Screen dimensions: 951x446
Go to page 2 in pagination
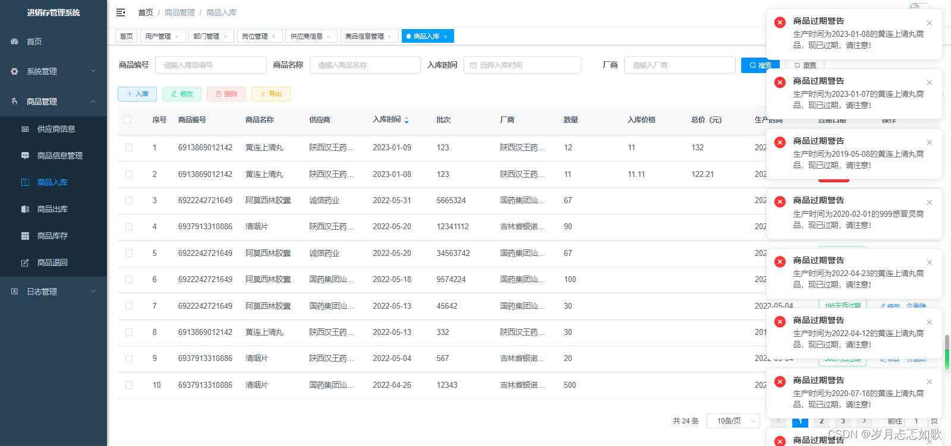pyautogui.click(x=821, y=421)
